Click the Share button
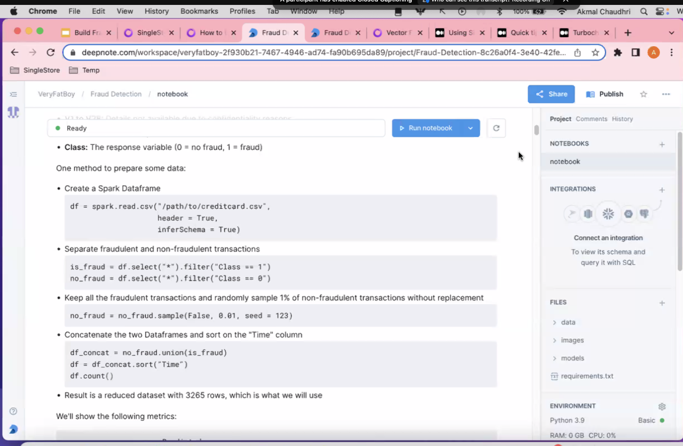683x446 pixels. [x=551, y=94]
